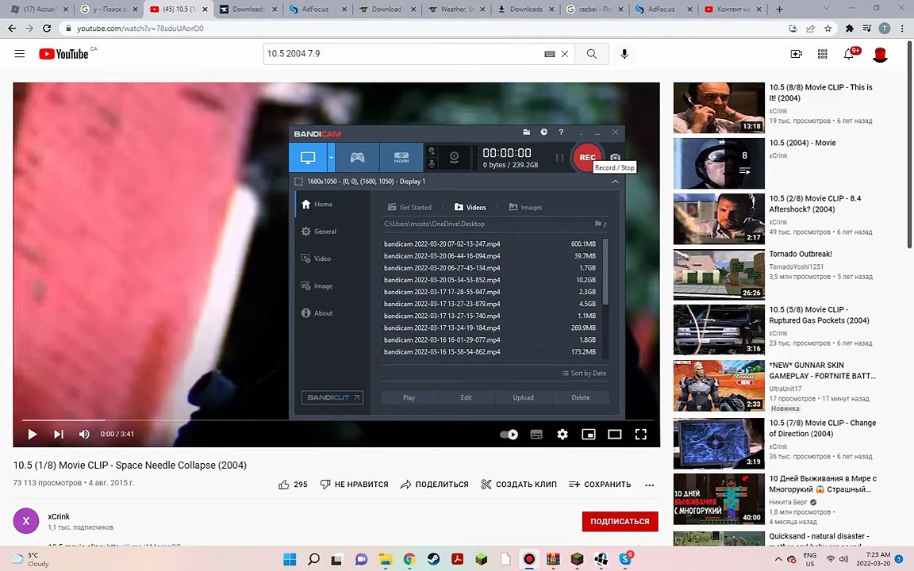This screenshot has width=914, height=571.
Task: Open Bandicam output folder icon in title bar
Action: tap(526, 132)
